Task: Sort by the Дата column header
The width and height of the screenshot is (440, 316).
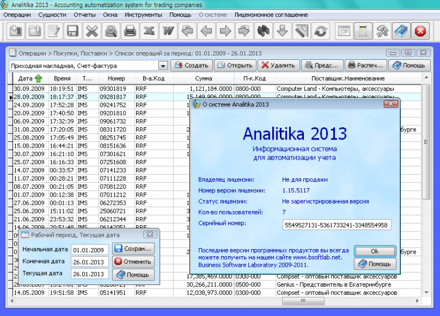Action: tap(31, 79)
